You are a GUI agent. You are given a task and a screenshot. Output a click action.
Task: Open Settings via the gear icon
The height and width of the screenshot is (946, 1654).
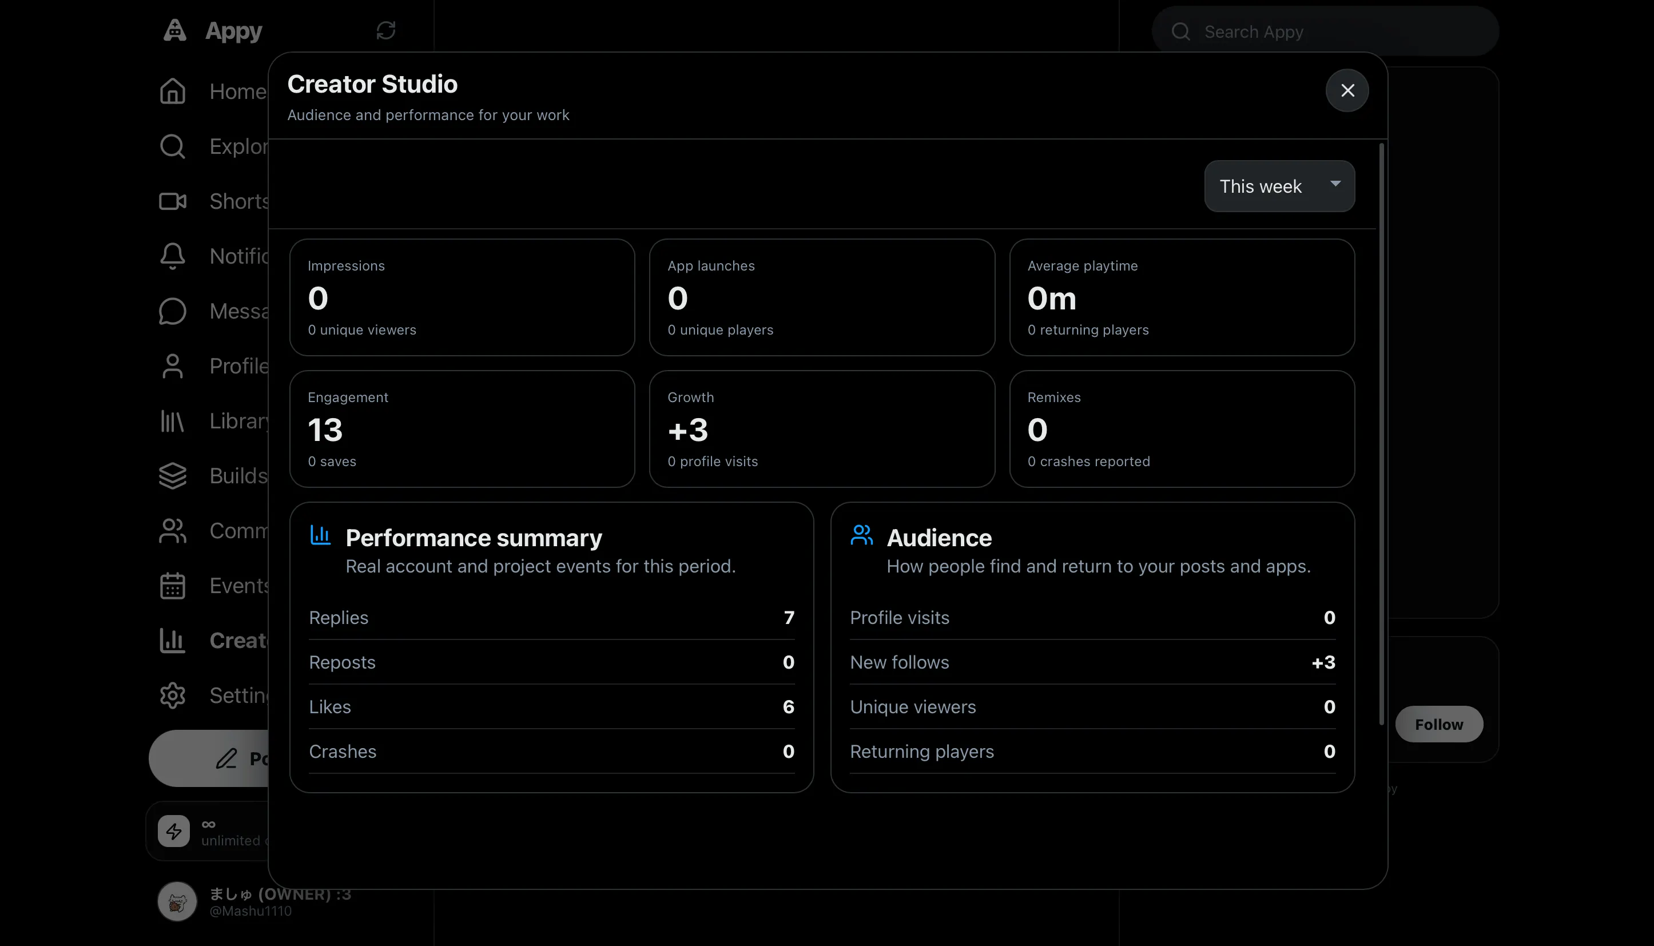[172, 695]
